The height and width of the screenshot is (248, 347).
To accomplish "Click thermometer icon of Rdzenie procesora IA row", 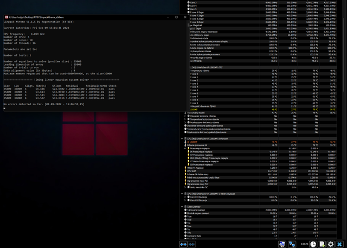I will pos(185,145).
